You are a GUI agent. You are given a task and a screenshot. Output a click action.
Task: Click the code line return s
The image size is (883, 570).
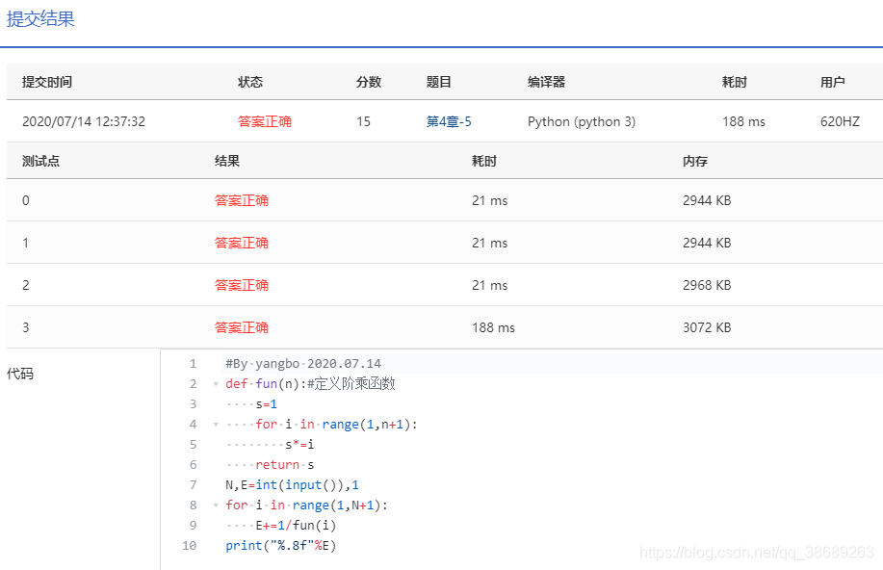(284, 465)
